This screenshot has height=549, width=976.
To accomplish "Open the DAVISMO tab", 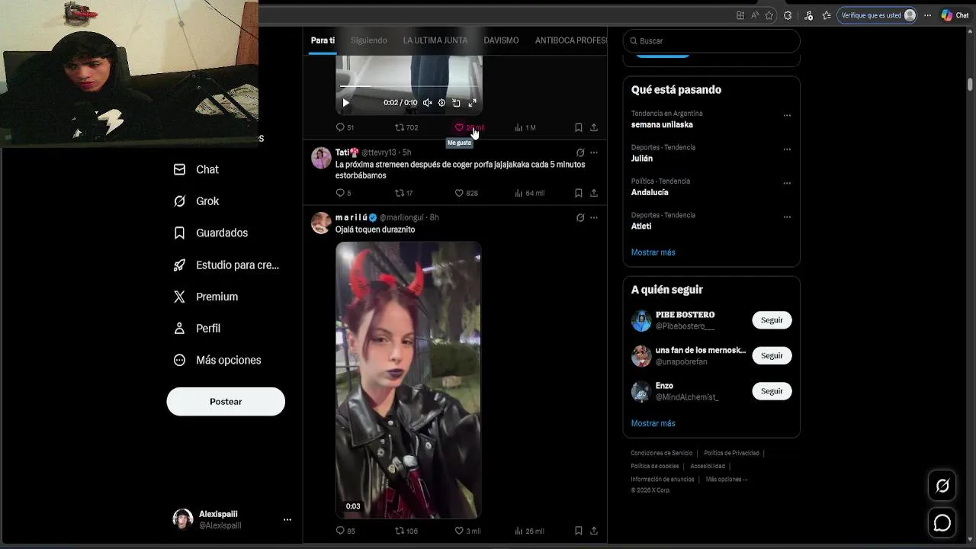I will (501, 40).
